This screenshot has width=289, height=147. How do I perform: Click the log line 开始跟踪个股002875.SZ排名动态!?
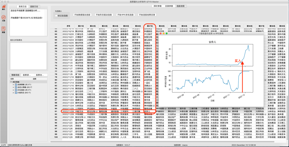pyautogui.click(x=27, y=18)
